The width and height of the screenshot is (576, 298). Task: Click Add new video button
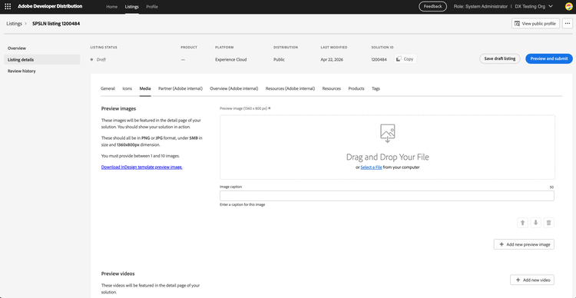coord(532,280)
